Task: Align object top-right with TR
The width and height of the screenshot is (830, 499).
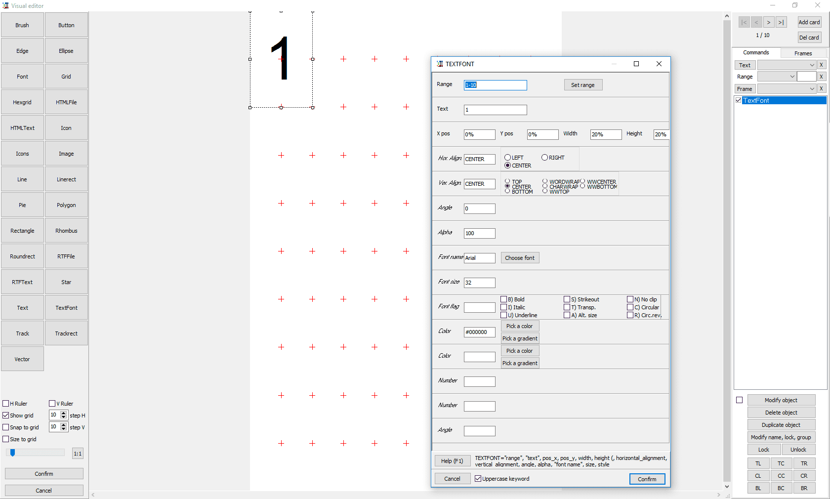Action: (x=804, y=463)
